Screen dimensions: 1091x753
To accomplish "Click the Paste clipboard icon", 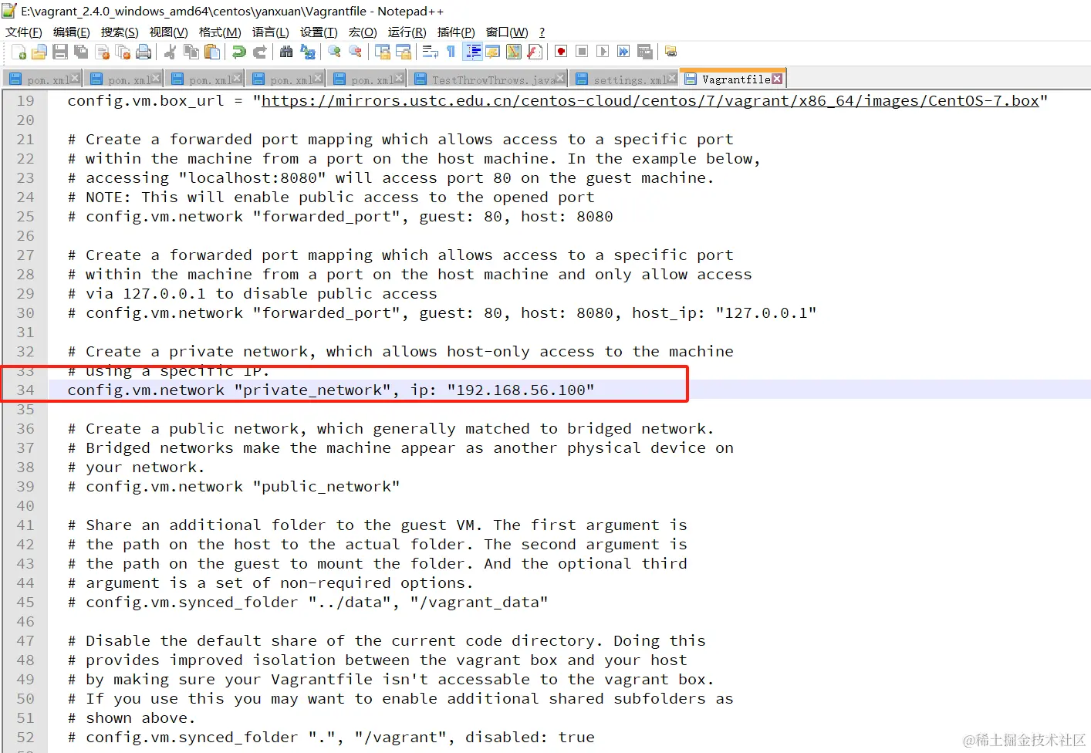I will 212,52.
